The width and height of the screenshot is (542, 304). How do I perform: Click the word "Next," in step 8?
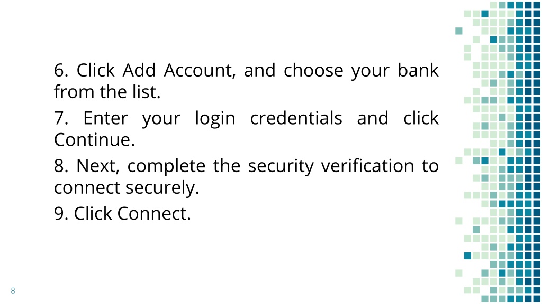pos(98,166)
